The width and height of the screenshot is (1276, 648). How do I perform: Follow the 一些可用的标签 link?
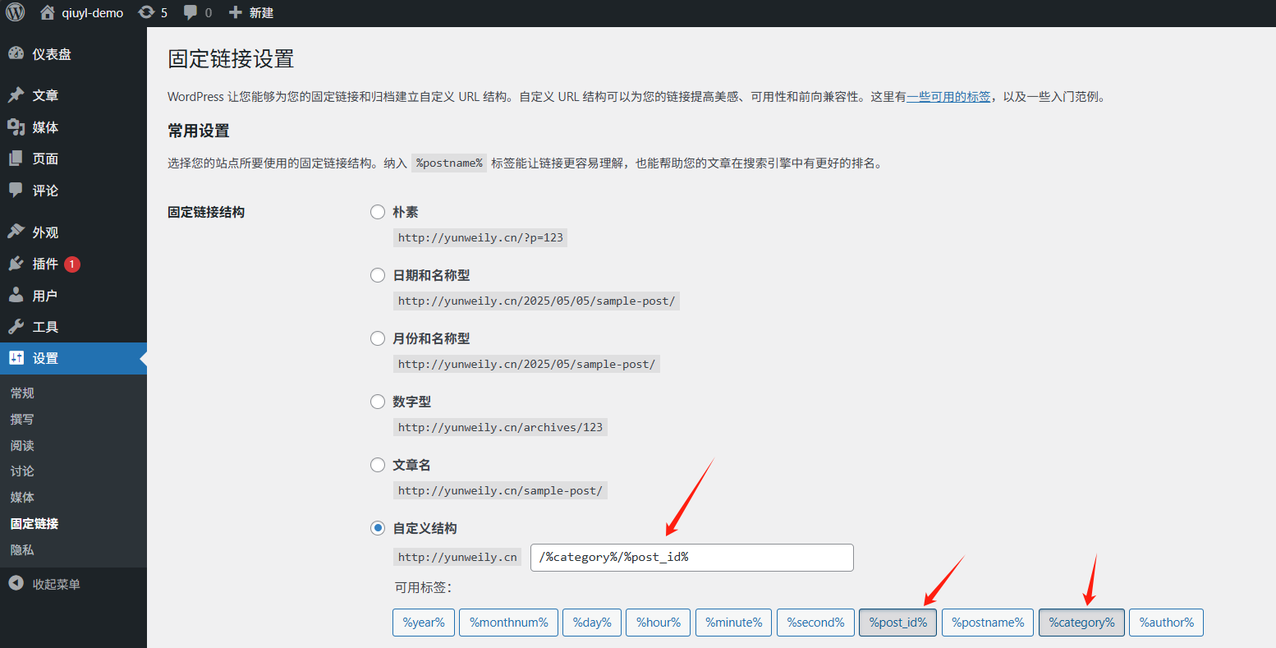click(x=948, y=96)
